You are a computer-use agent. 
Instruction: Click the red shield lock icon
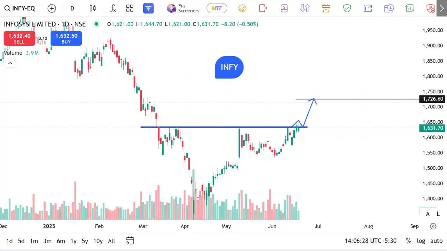point(431,8)
